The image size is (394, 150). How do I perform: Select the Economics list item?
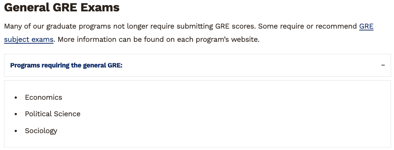tap(44, 98)
